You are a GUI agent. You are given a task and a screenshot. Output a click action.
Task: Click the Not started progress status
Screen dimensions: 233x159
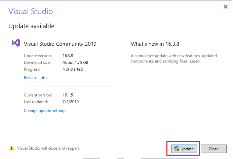[73, 69]
